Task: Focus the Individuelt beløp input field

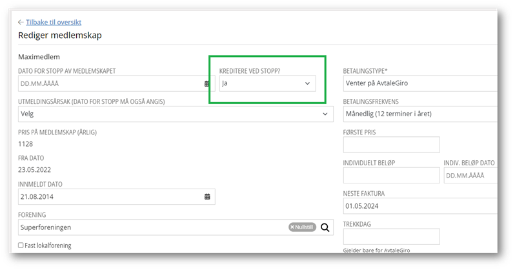Action: click(x=391, y=176)
